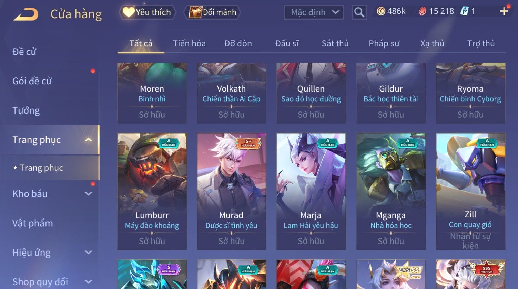Expand the Kho báu sidebar section

(x=88, y=194)
